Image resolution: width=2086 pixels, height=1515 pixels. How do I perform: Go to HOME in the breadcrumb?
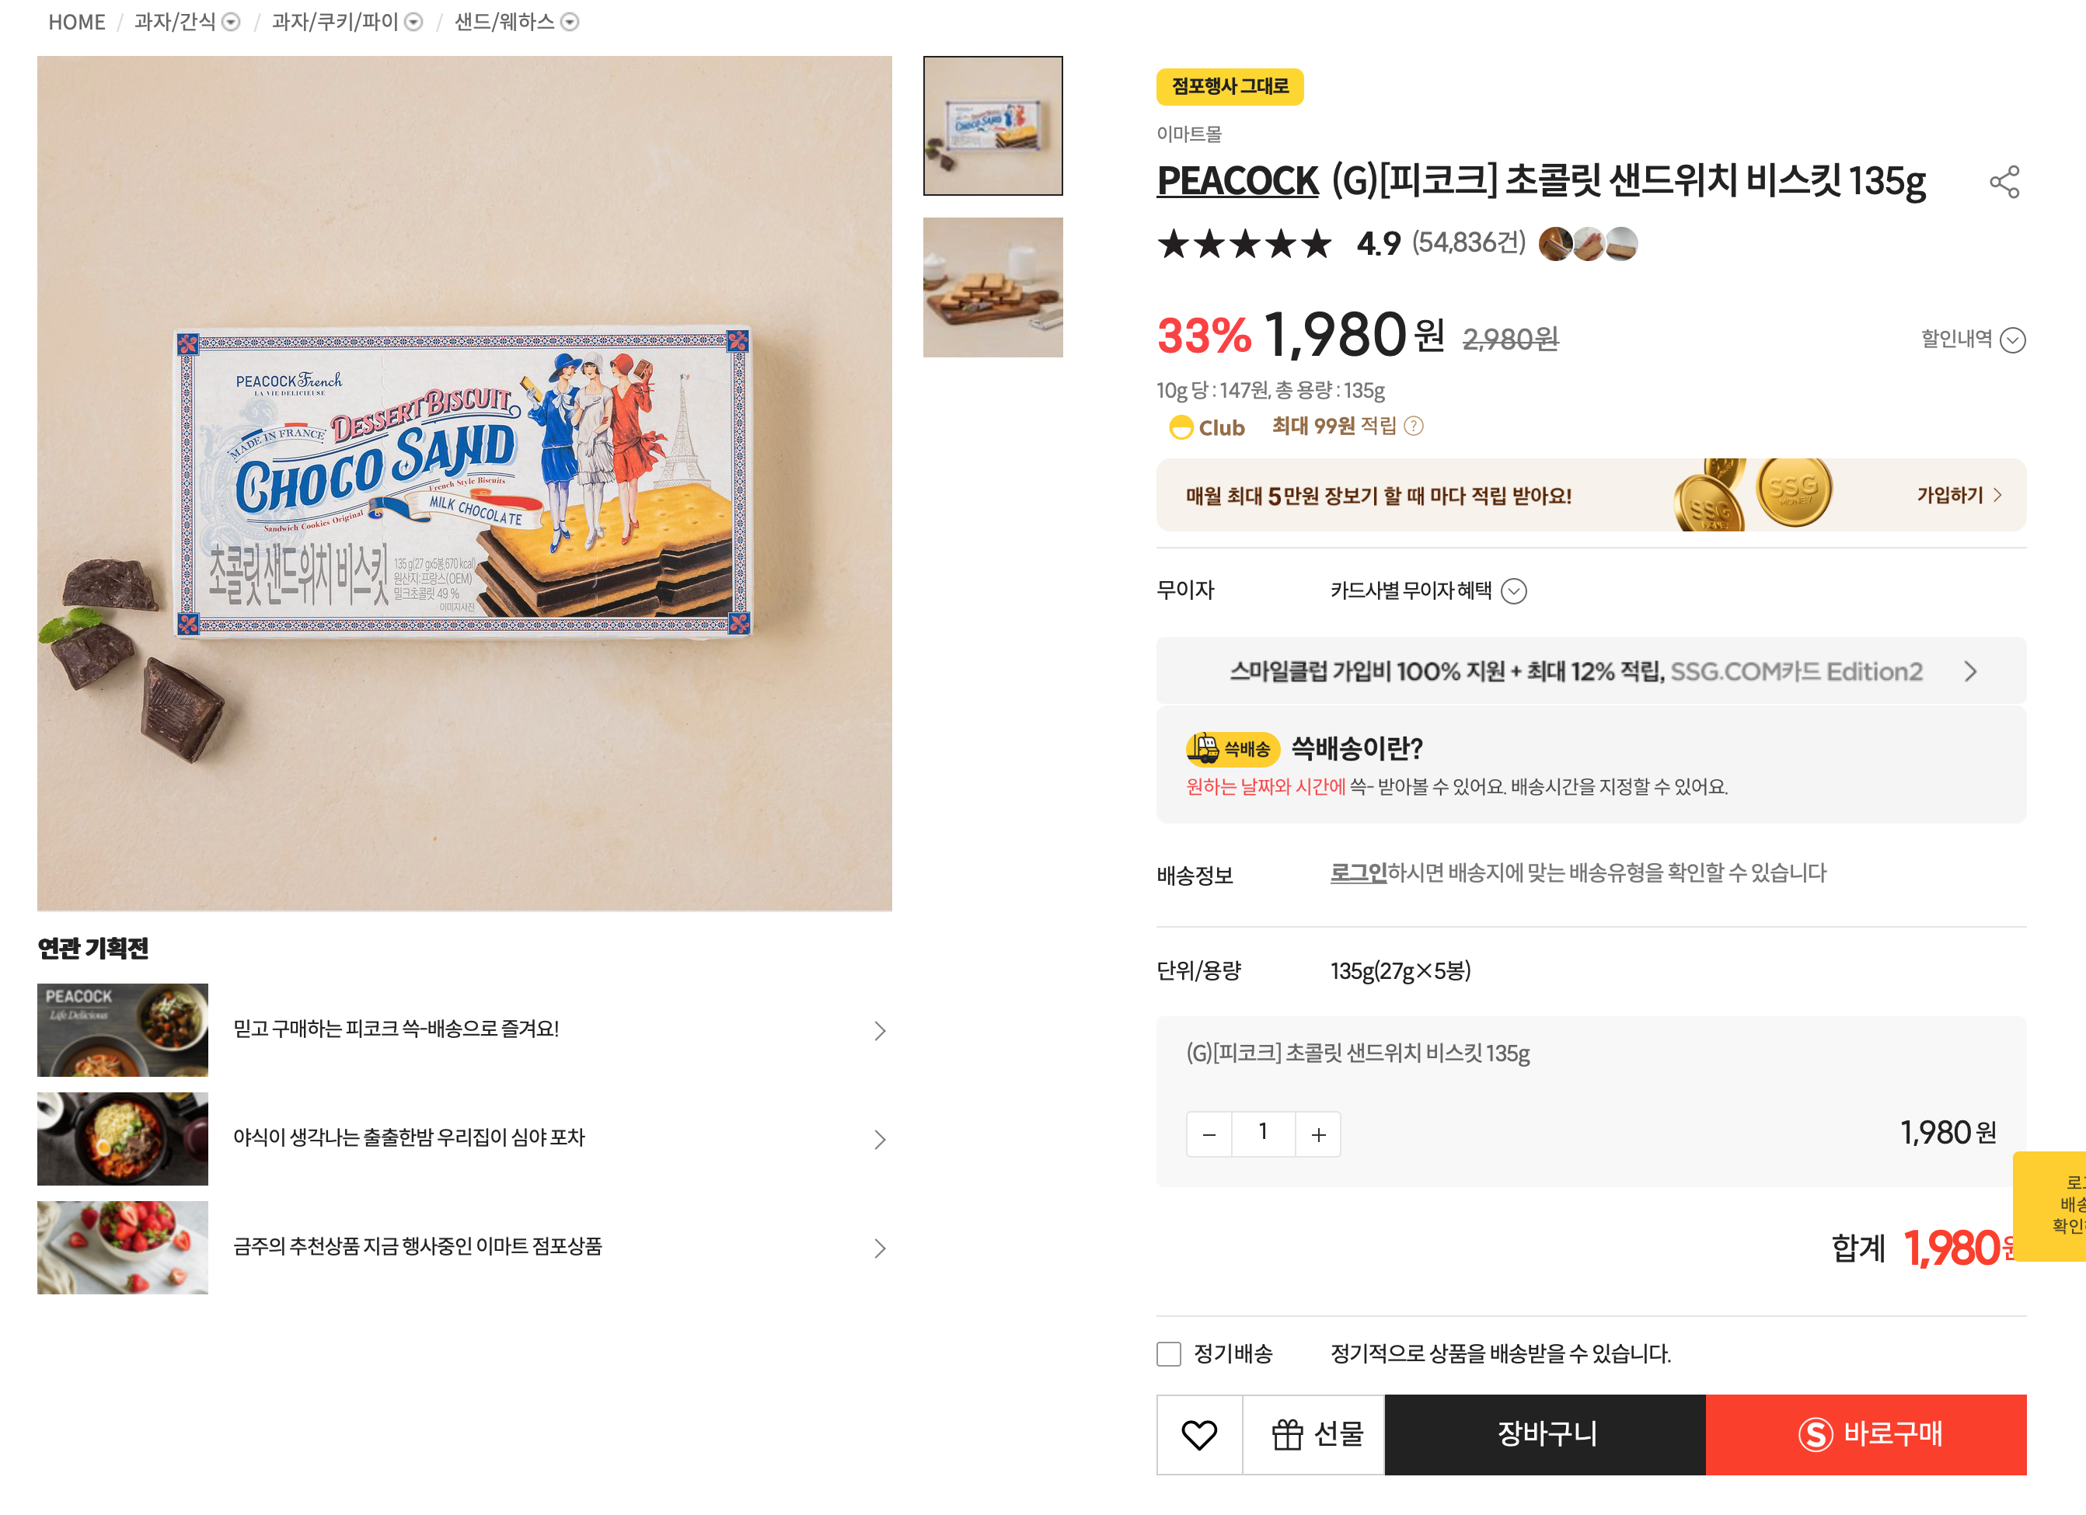tap(76, 22)
